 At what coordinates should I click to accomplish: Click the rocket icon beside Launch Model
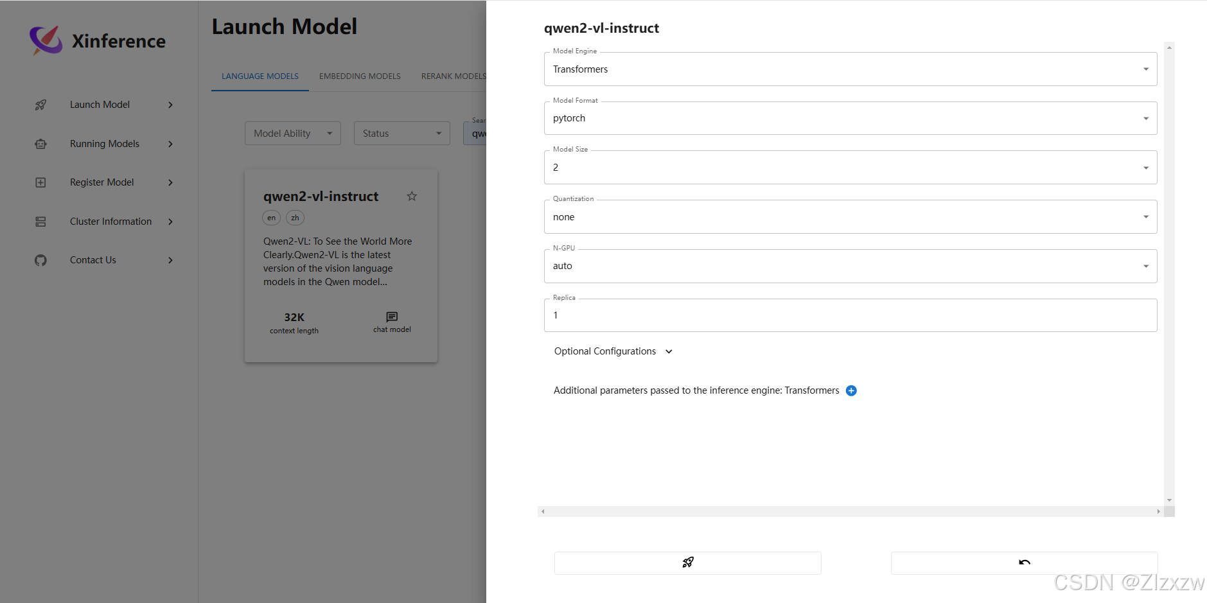tap(40, 105)
